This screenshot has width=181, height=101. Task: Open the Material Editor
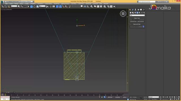click(x=105, y=6)
